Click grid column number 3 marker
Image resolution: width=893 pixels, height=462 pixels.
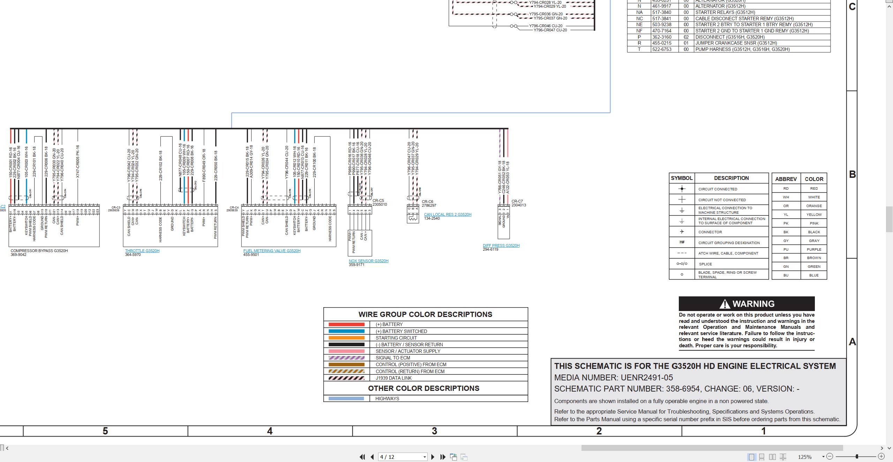point(434,431)
